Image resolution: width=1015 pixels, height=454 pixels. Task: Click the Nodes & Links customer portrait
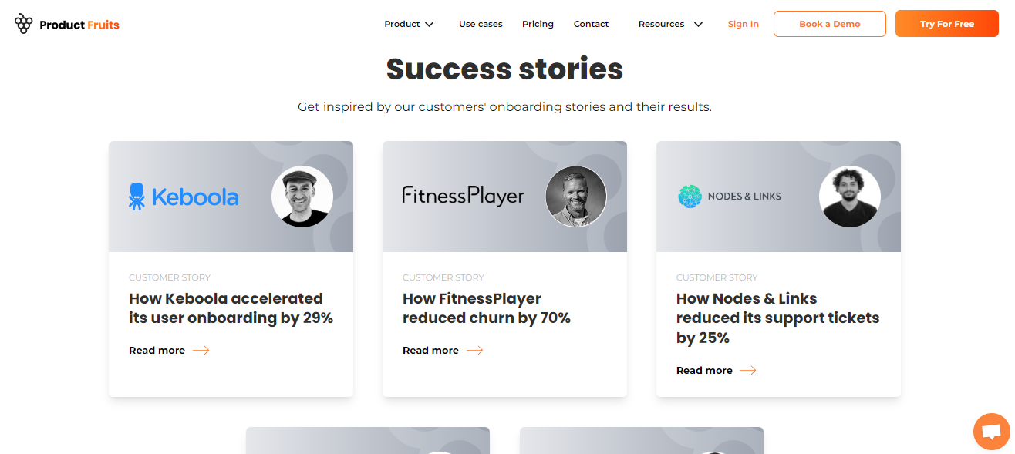pos(850,197)
